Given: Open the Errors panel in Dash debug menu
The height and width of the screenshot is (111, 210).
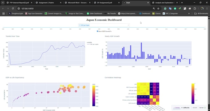Looking at the screenshot, I should [x=177, y=108].
